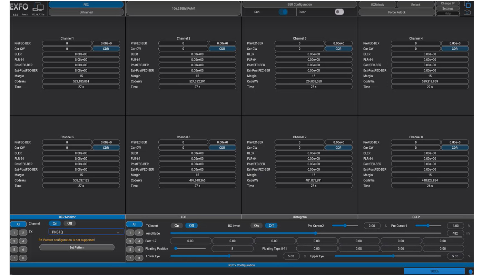Click the blue status indicator dot beside 100% bar
The height and width of the screenshot is (276, 483).
coord(471,272)
